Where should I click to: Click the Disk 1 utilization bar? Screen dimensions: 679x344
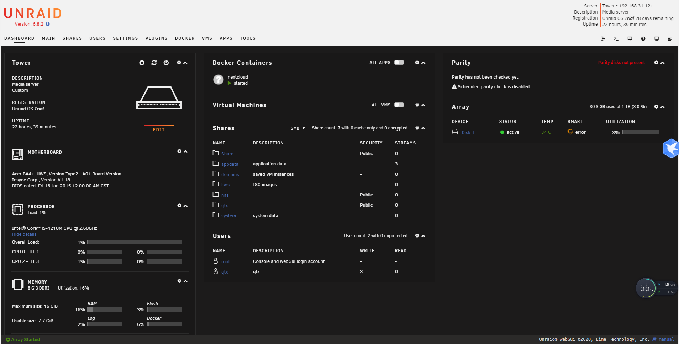pyautogui.click(x=640, y=132)
